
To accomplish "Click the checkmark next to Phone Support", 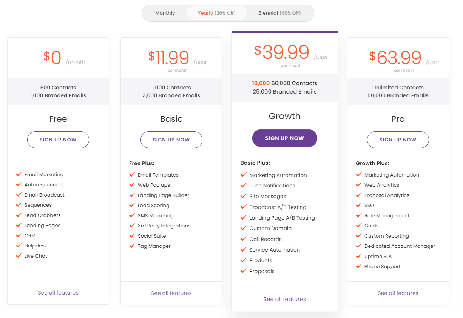I will point(358,266).
